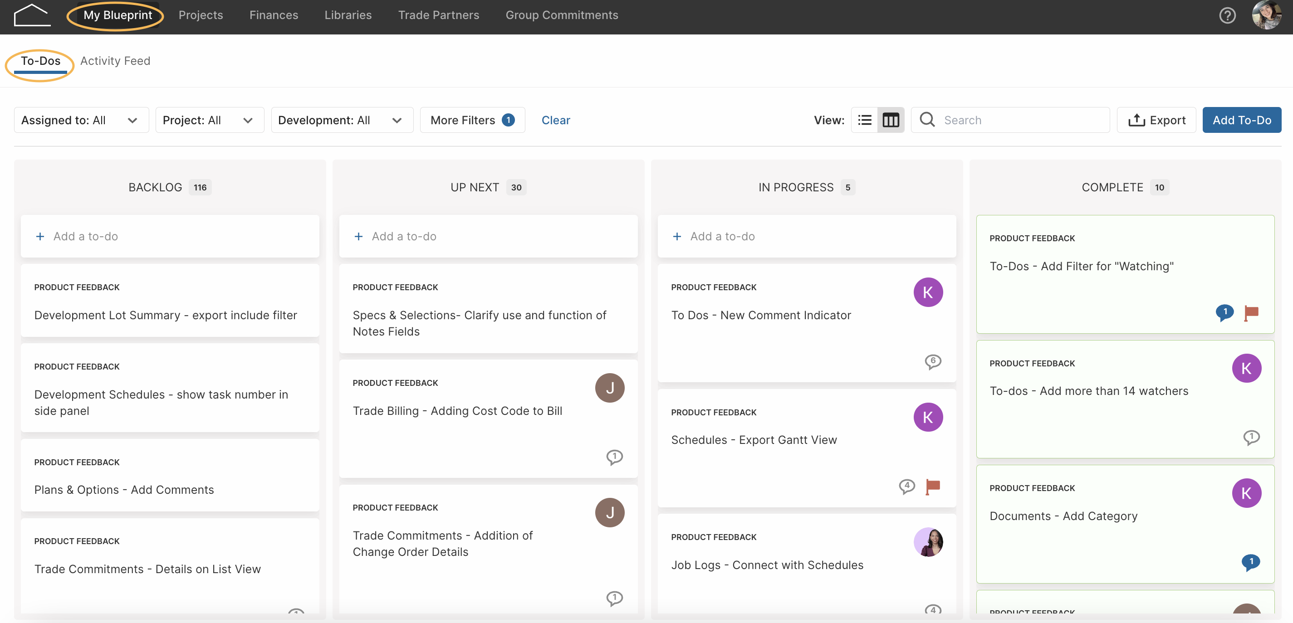Viewport: 1293px width, 623px height.
Task: Click the Export button
Action: coord(1156,120)
